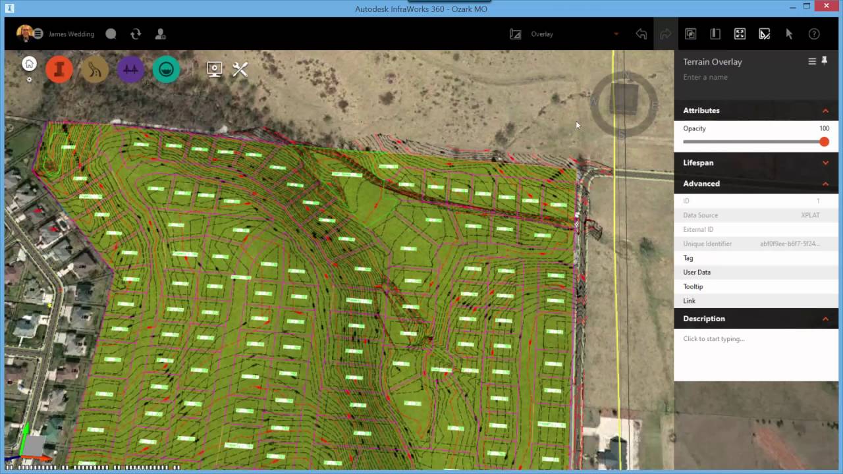843x474 pixels.
Task: Toggle full screen view mode
Action: [740, 34]
